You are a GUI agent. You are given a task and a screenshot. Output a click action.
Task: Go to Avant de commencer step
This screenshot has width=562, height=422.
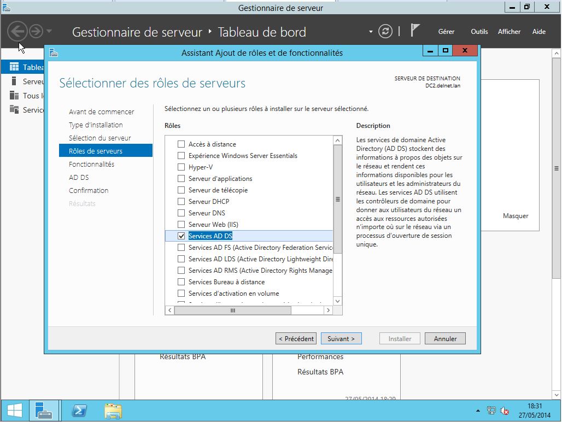pos(102,112)
